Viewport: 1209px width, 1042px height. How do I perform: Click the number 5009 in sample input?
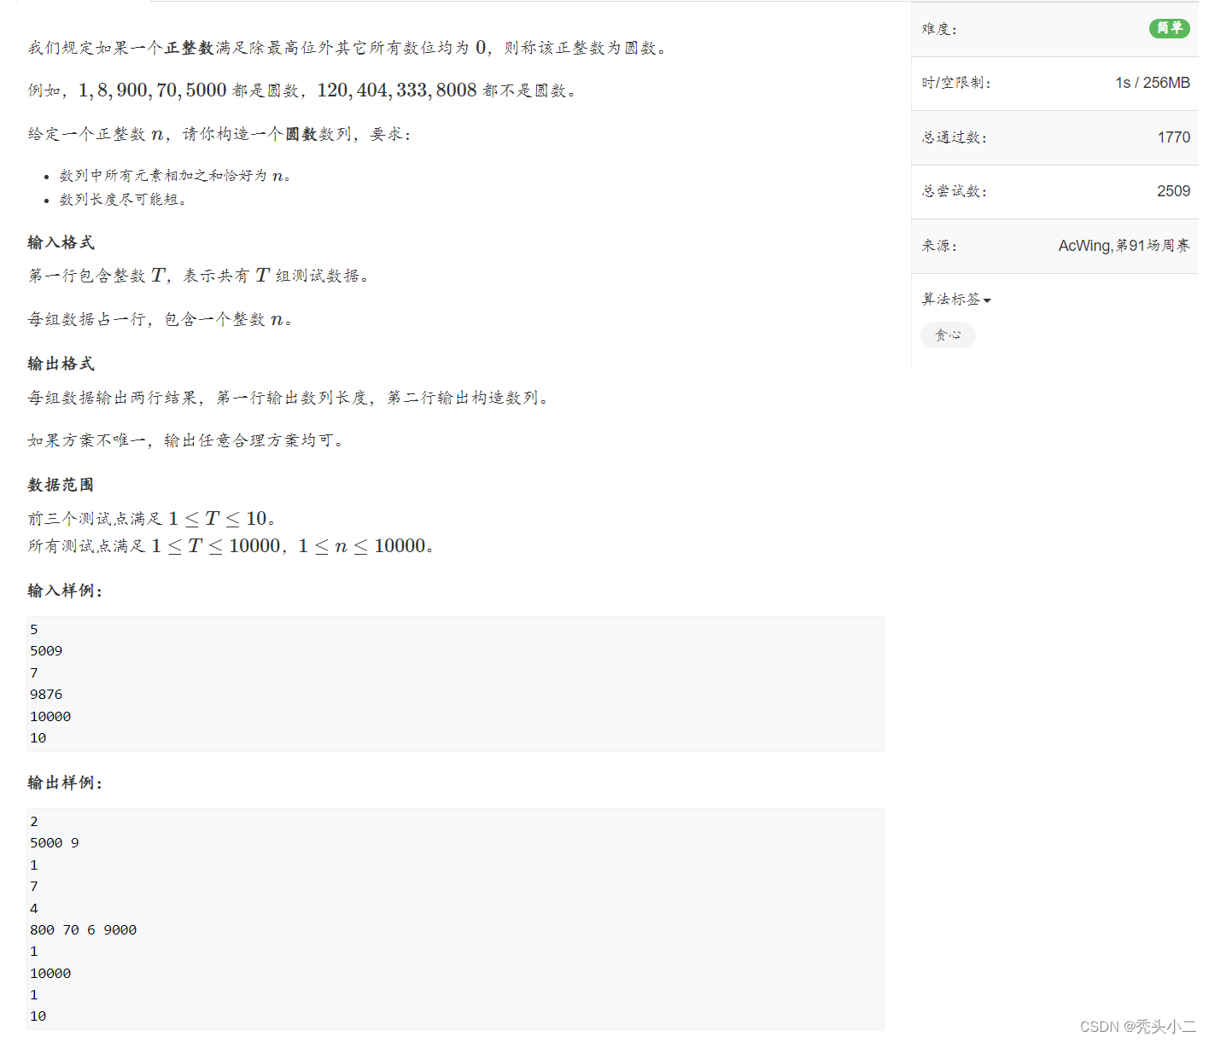[x=46, y=650]
